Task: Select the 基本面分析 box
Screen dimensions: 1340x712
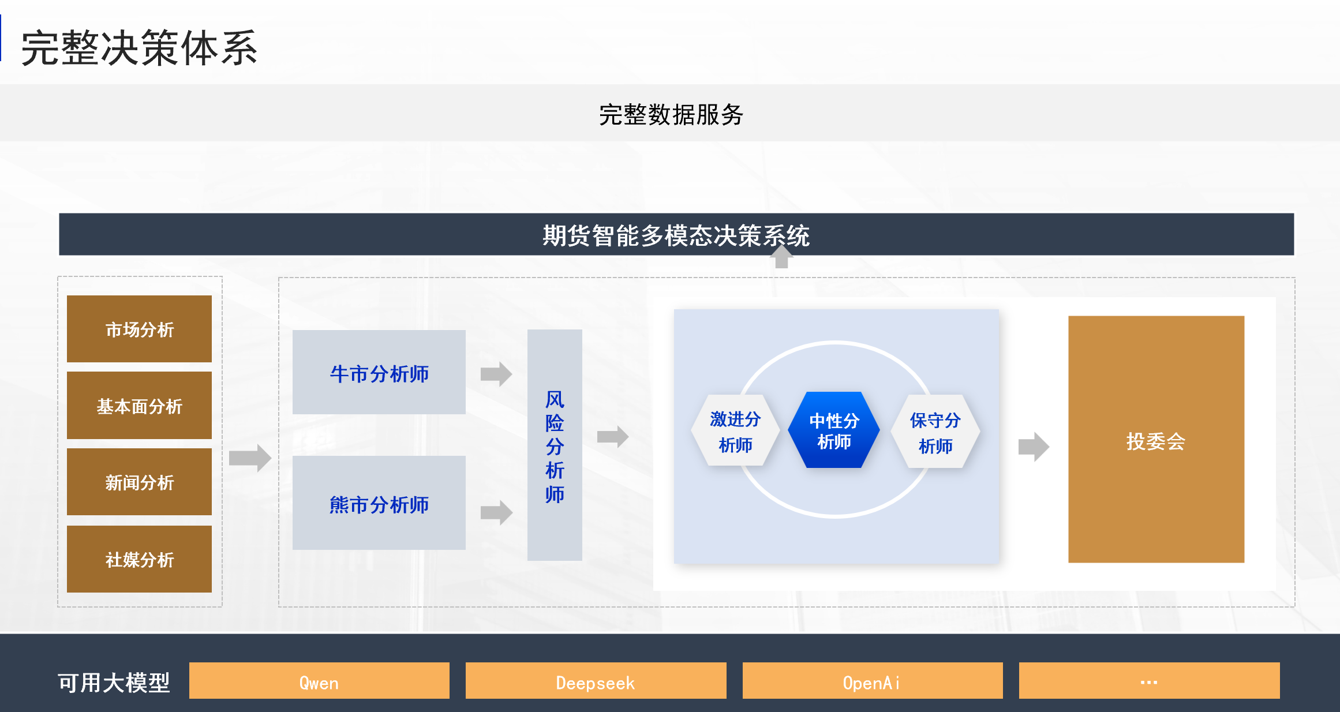Action: 139,406
